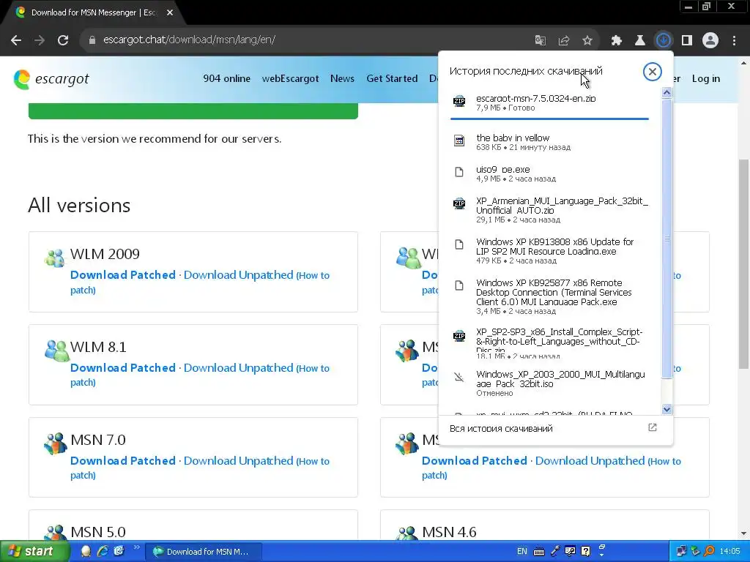This screenshot has height=562, width=750.
Task: Click the ZIP icon of escargot-msn-7.5.0324-en.zip
Action: click(x=459, y=100)
